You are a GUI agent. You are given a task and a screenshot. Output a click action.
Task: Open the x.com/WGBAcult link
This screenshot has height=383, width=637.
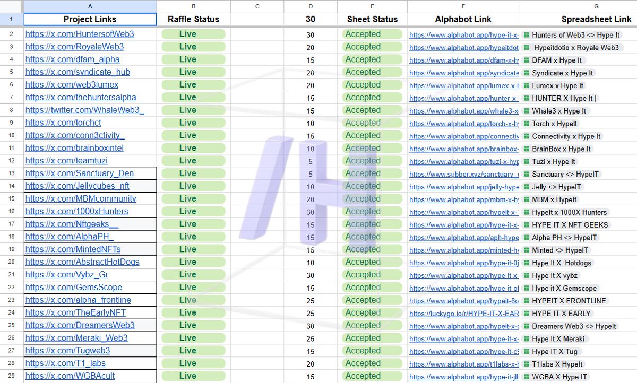(x=70, y=376)
